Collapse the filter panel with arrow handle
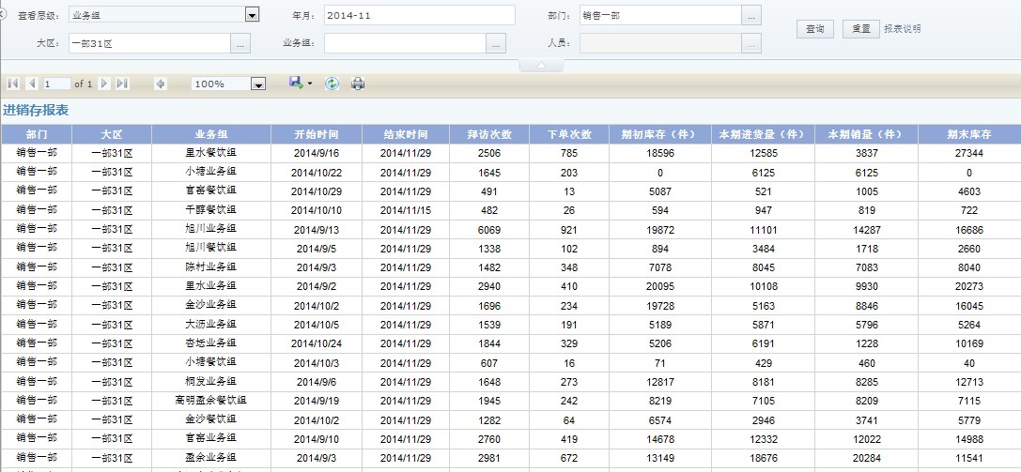The height and width of the screenshot is (472, 1021). pyautogui.click(x=542, y=66)
